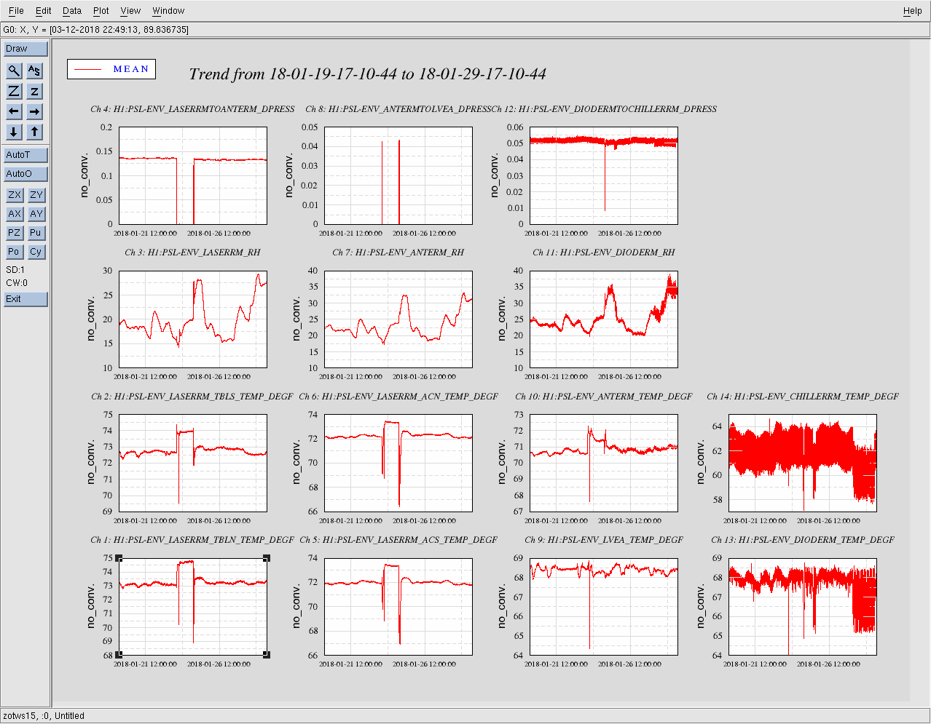
Task: Click the AY autoscale Y button
Action: [36, 214]
